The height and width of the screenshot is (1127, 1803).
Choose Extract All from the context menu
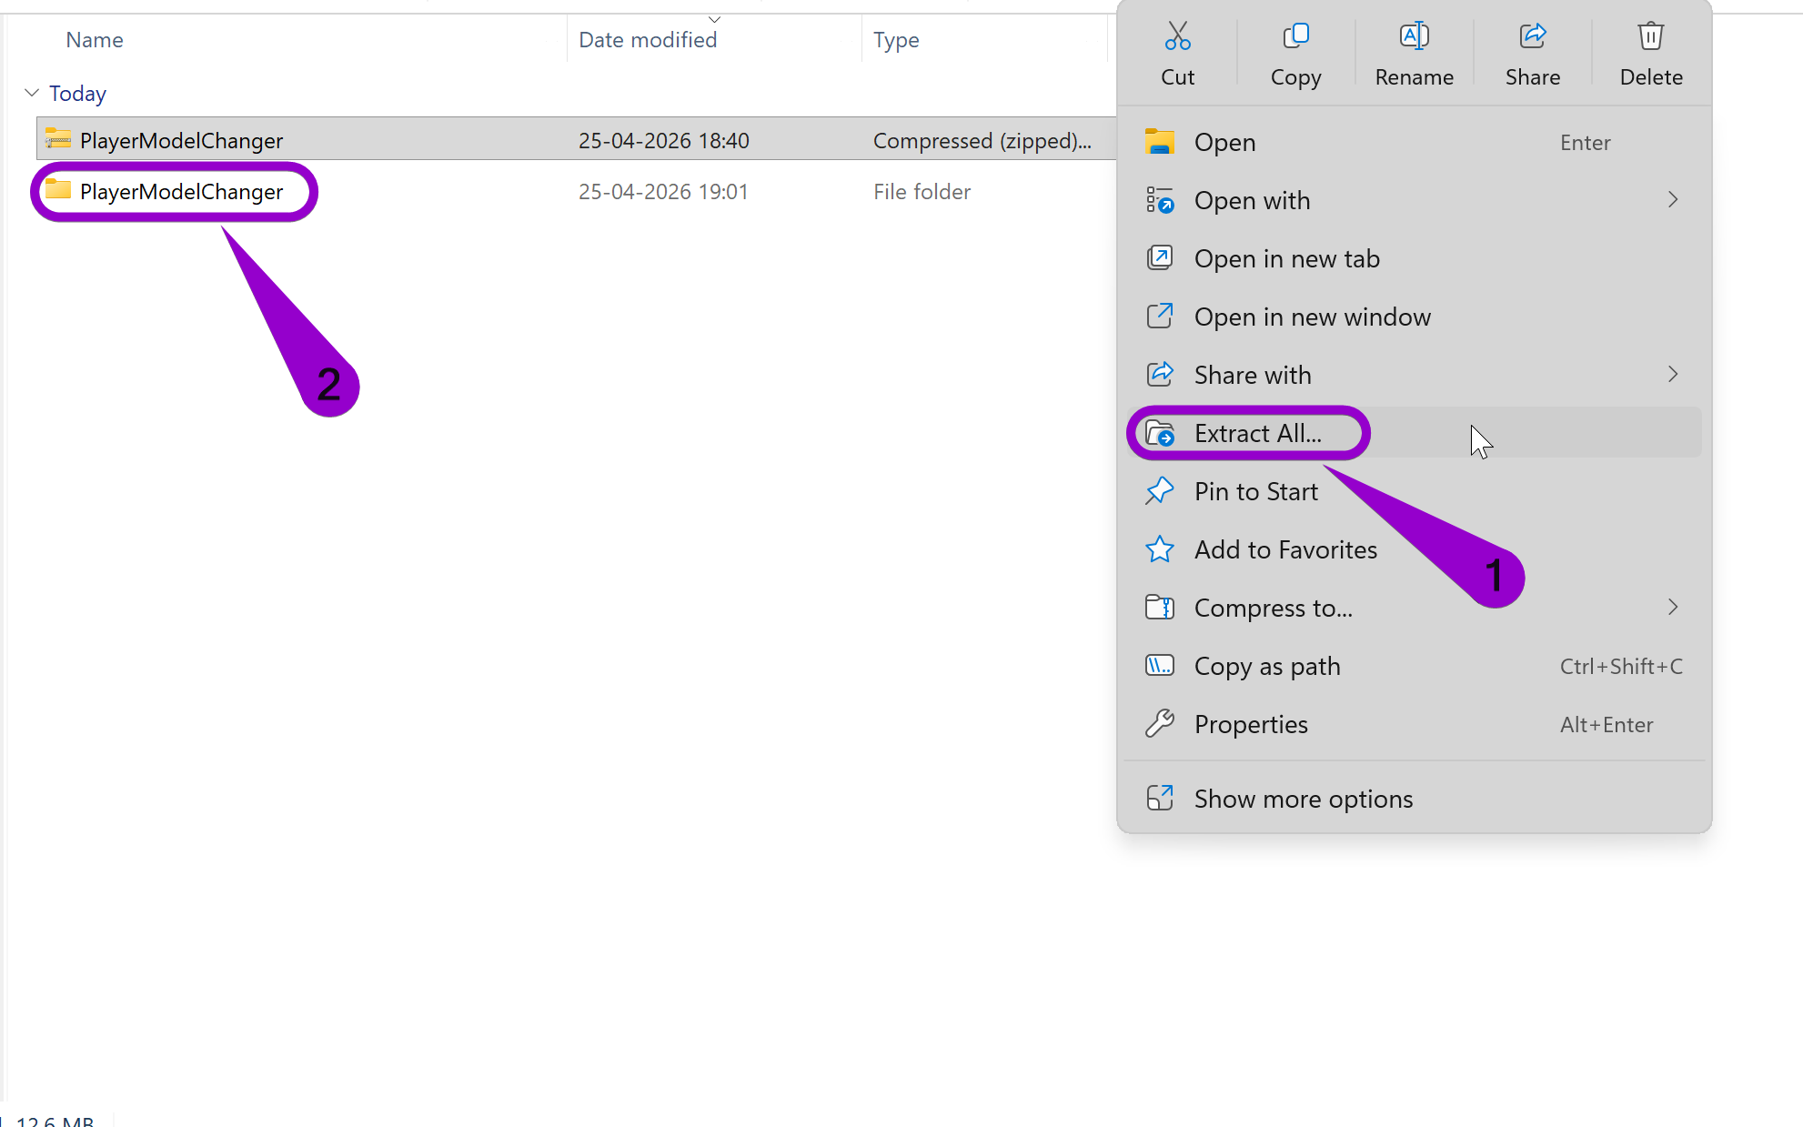1259,433
